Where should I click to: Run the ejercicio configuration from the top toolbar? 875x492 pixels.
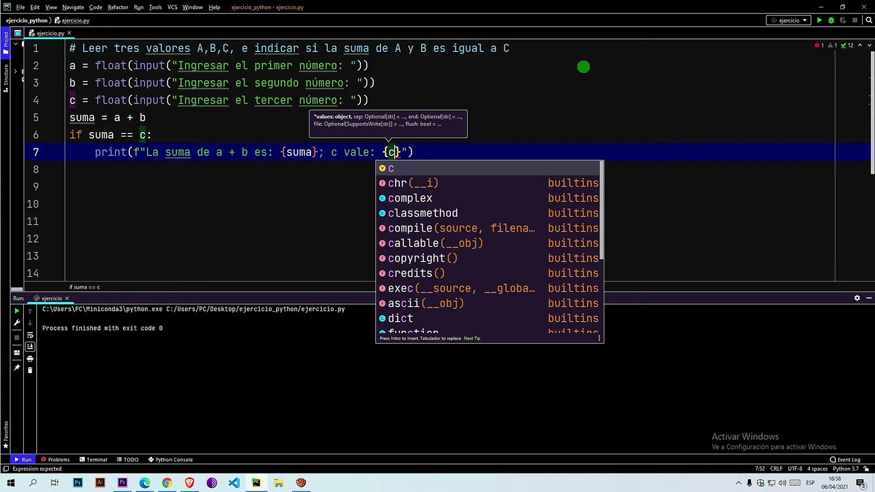[x=819, y=20]
